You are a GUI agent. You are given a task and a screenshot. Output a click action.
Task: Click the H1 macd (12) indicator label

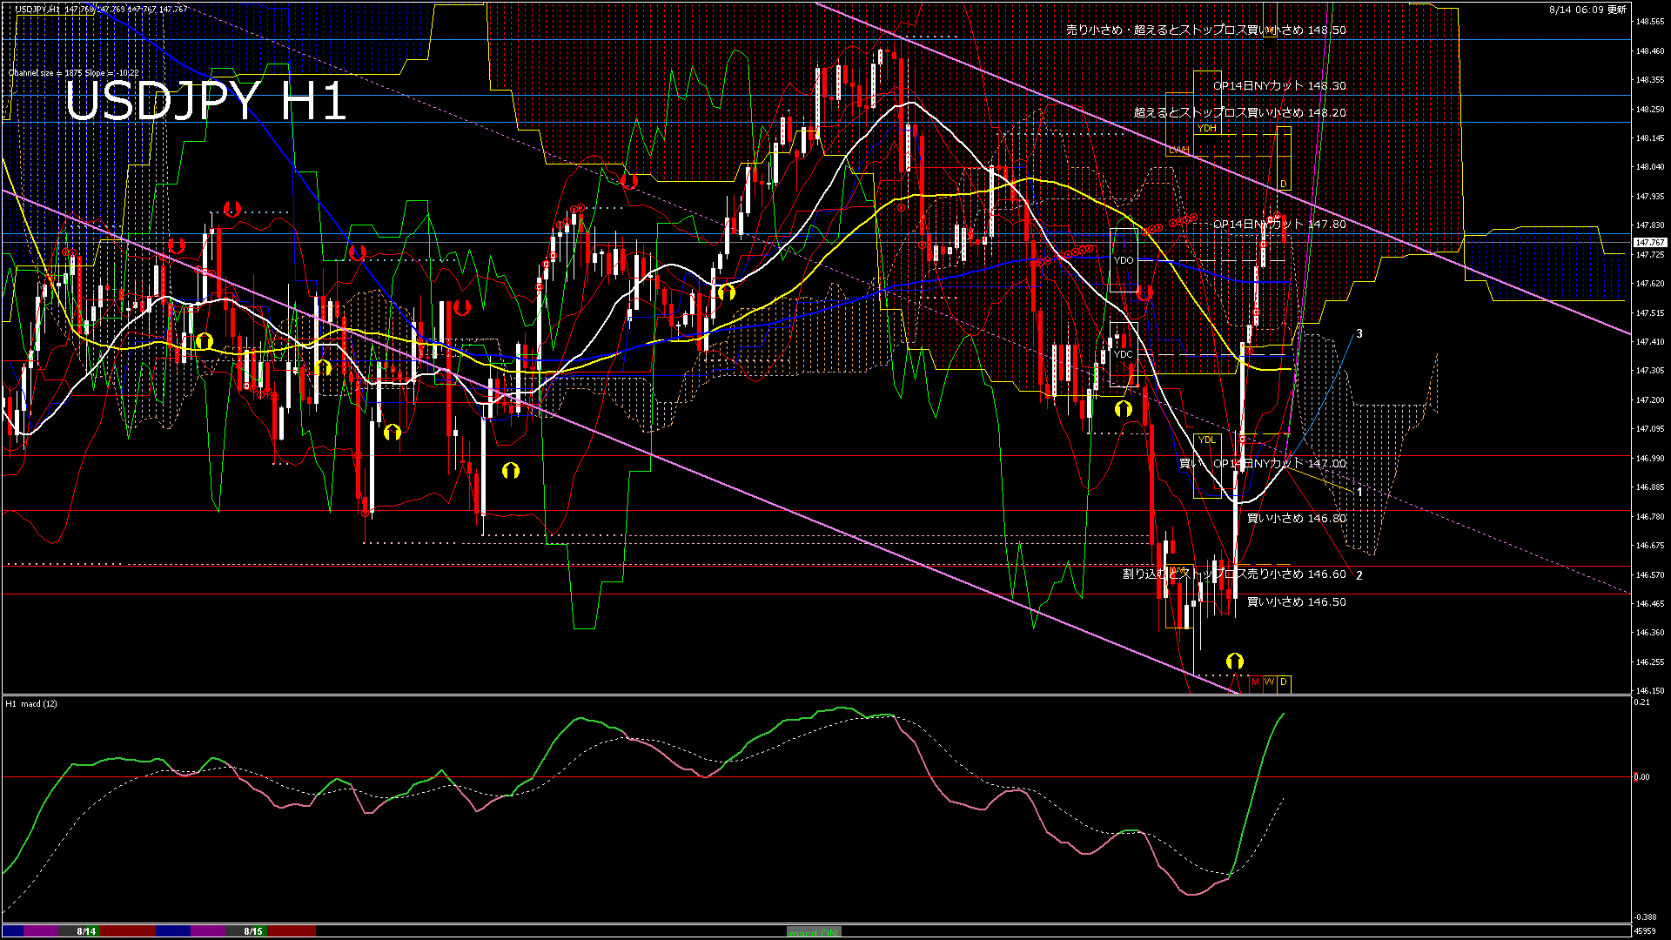(x=31, y=703)
